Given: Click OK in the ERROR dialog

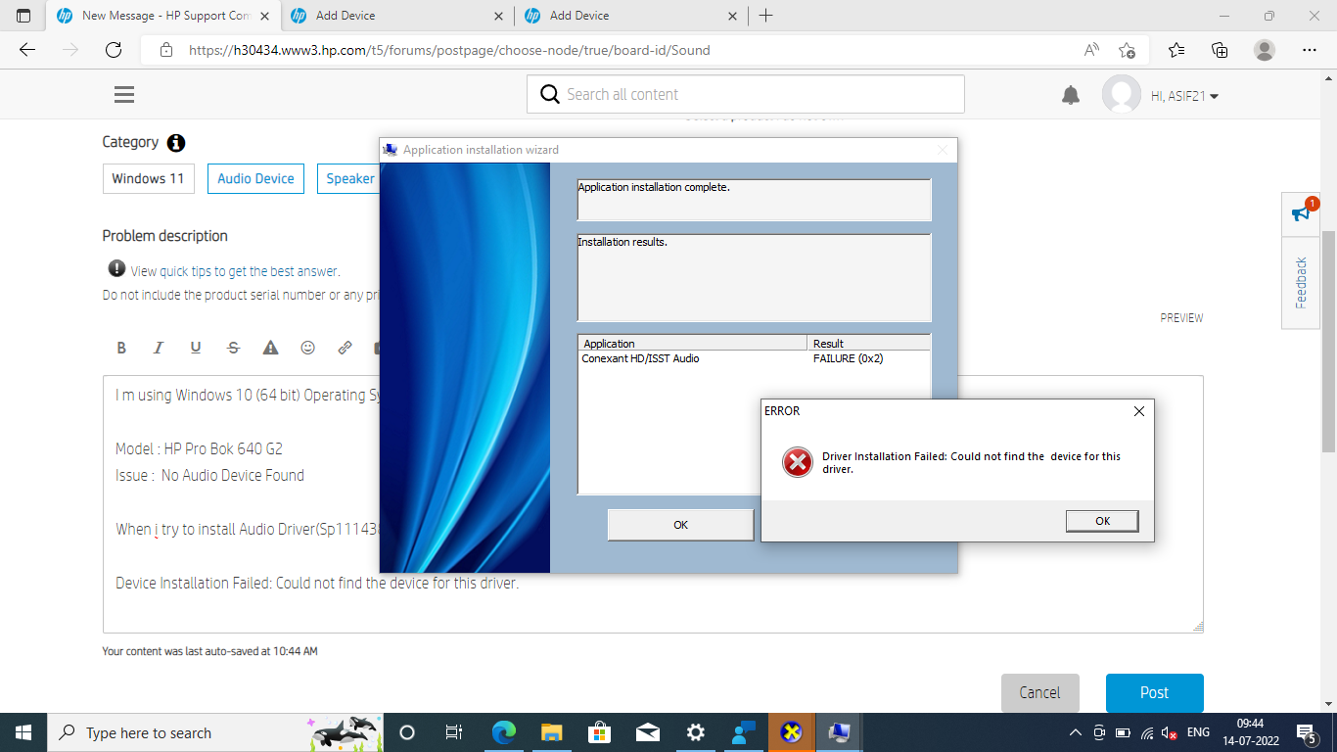Looking at the screenshot, I should pyautogui.click(x=1102, y=521).
